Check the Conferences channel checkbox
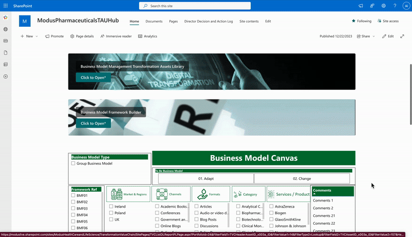412x237 pixels. (157, 213)
